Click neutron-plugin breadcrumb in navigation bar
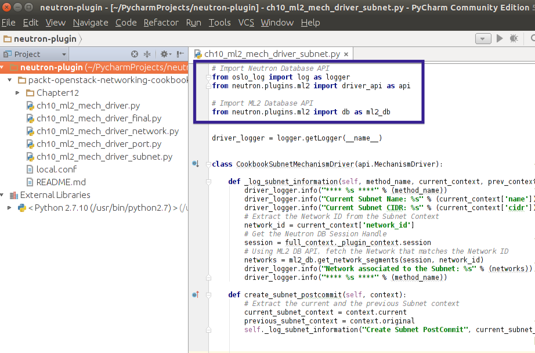535x353 pixels. coord(45,39)
